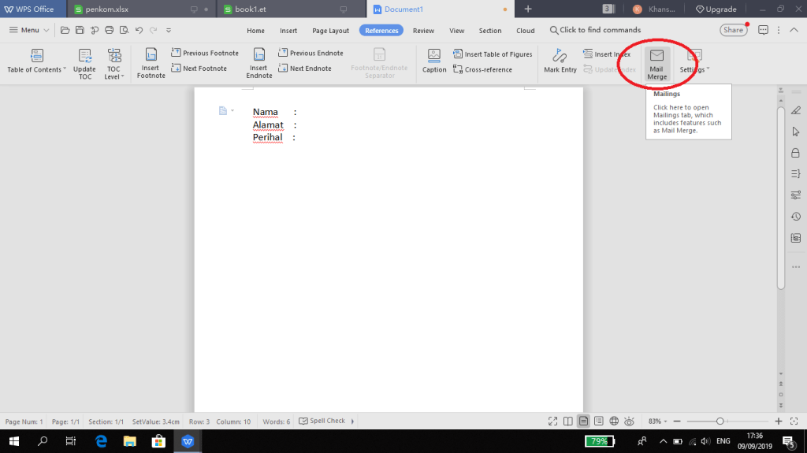This screenshot has width=807, height=453.
Task: Open the zoom percentage dropdown
Action: click(x=658, y=421)
